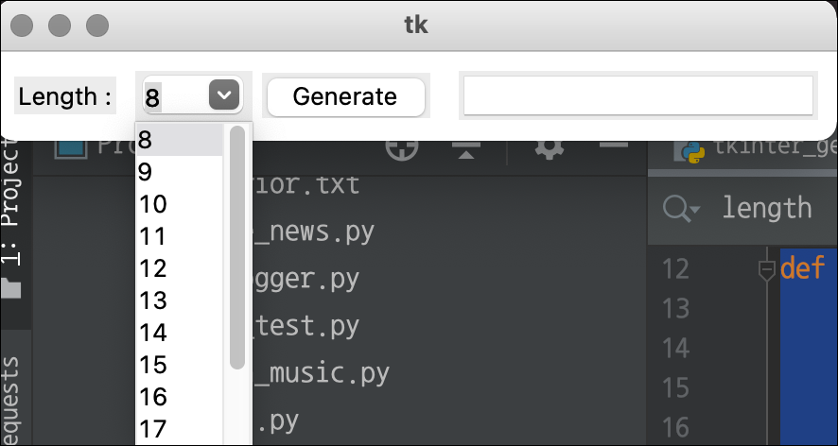Image resolution: width=838 pixels, height=446 pixels.
Task: Select the file ending in _news.py
Action: point(314,232)
